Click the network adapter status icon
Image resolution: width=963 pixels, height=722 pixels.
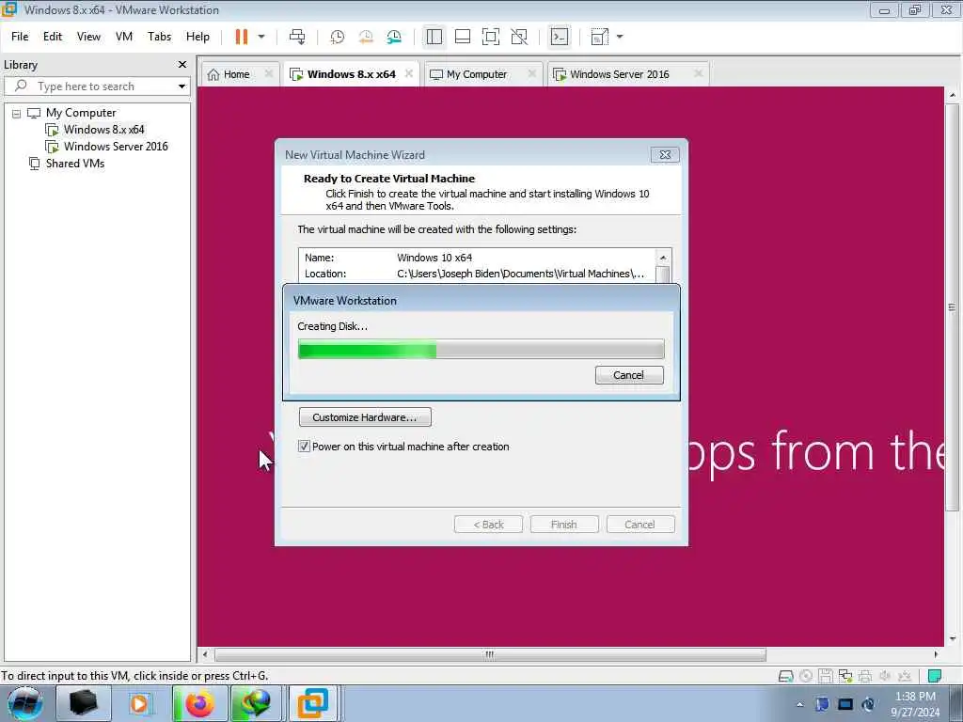tap(845, 676)
